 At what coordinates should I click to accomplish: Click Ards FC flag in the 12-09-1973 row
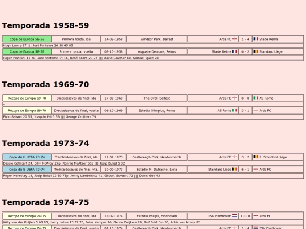235,157
